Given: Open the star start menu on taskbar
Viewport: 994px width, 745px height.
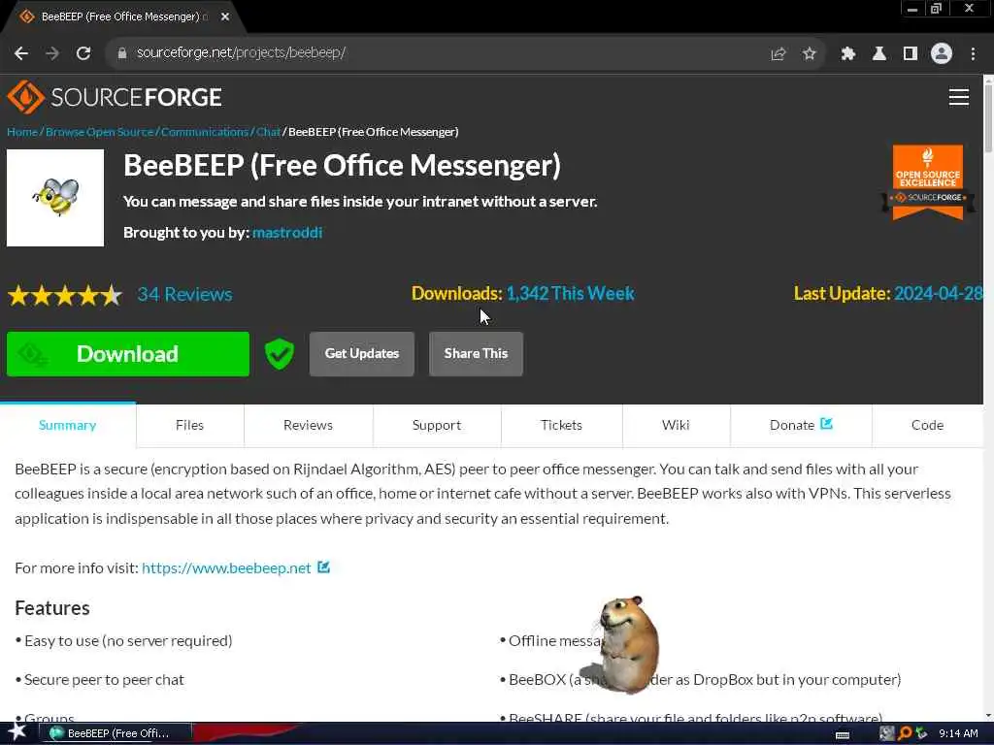Looking at the screenshot, I should point(17,732).
